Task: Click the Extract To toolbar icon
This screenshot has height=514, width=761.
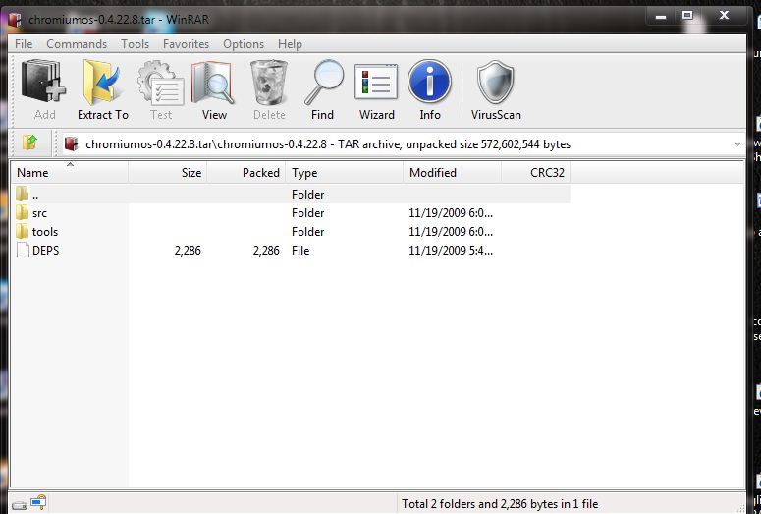Action: [x=102, y=82]
